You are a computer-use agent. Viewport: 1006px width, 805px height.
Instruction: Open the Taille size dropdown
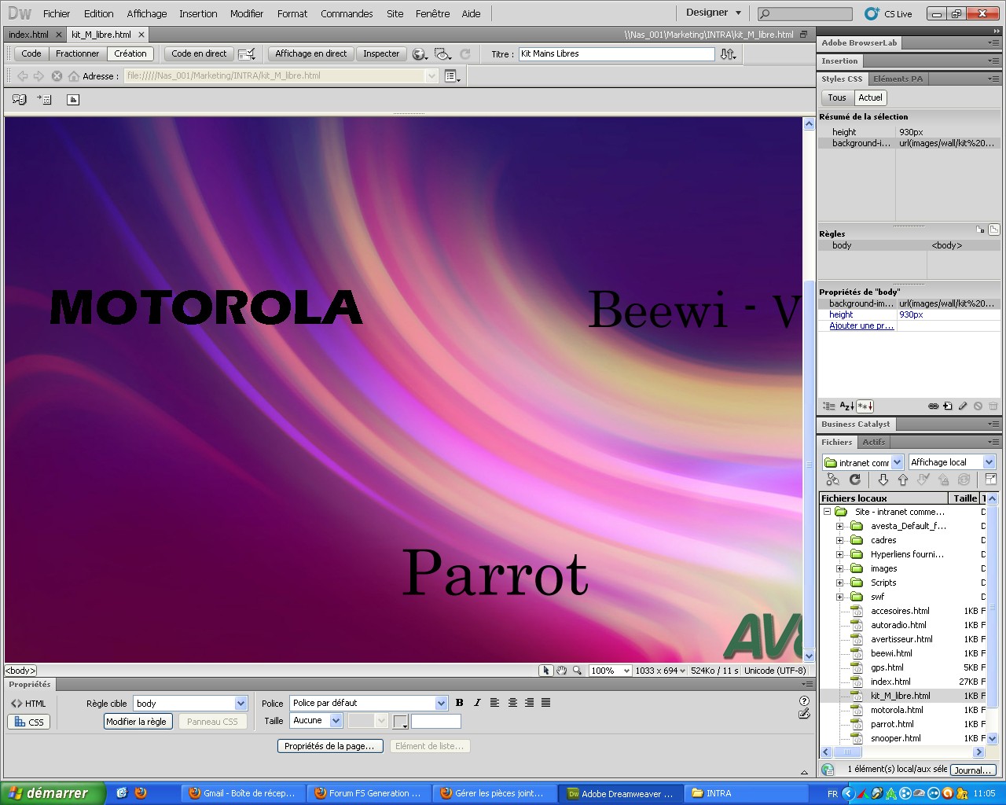pyautogui.click(x=316, y=721)
